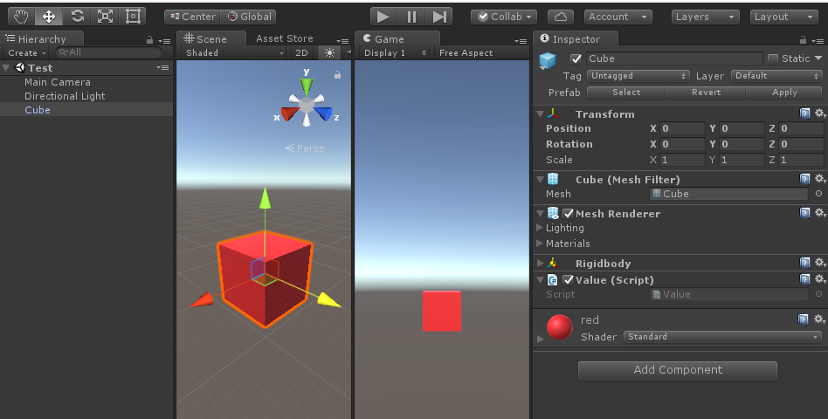The image size is (828, 419).
Task: Click the Pause button
Action: click(411, 17)
